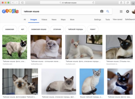Click the Safari back arrow button

point(13,3)
